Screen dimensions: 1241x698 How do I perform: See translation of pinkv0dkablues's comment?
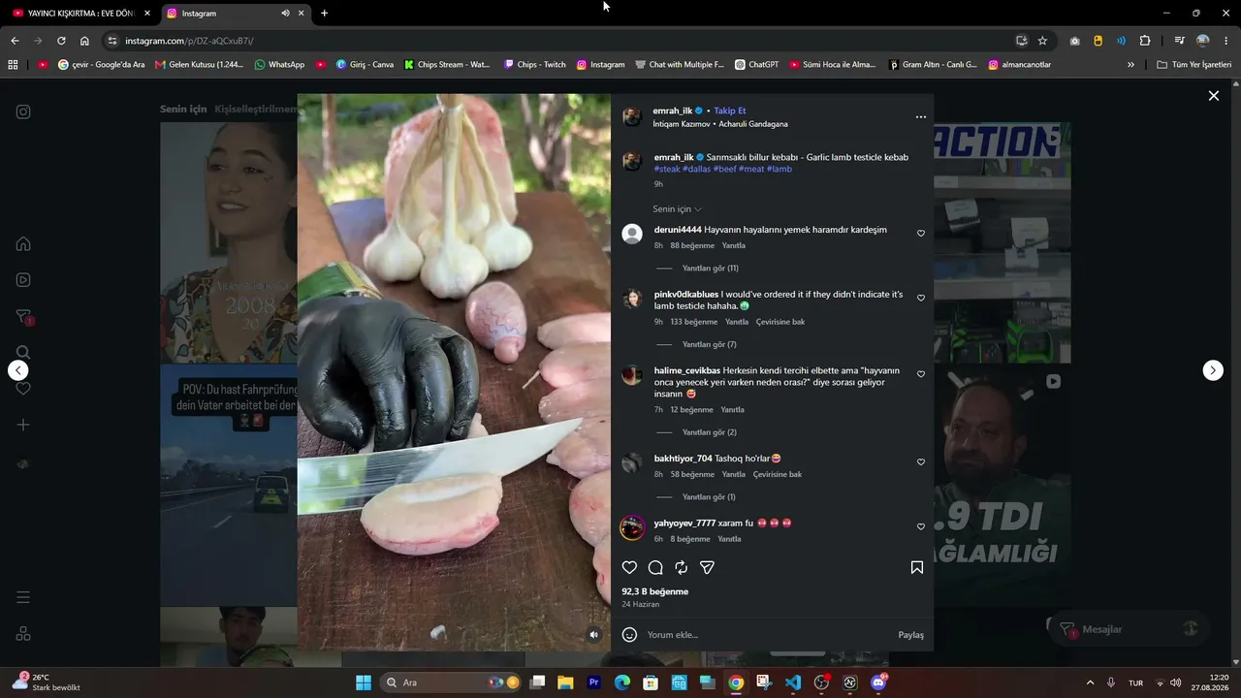click(780, 322)
